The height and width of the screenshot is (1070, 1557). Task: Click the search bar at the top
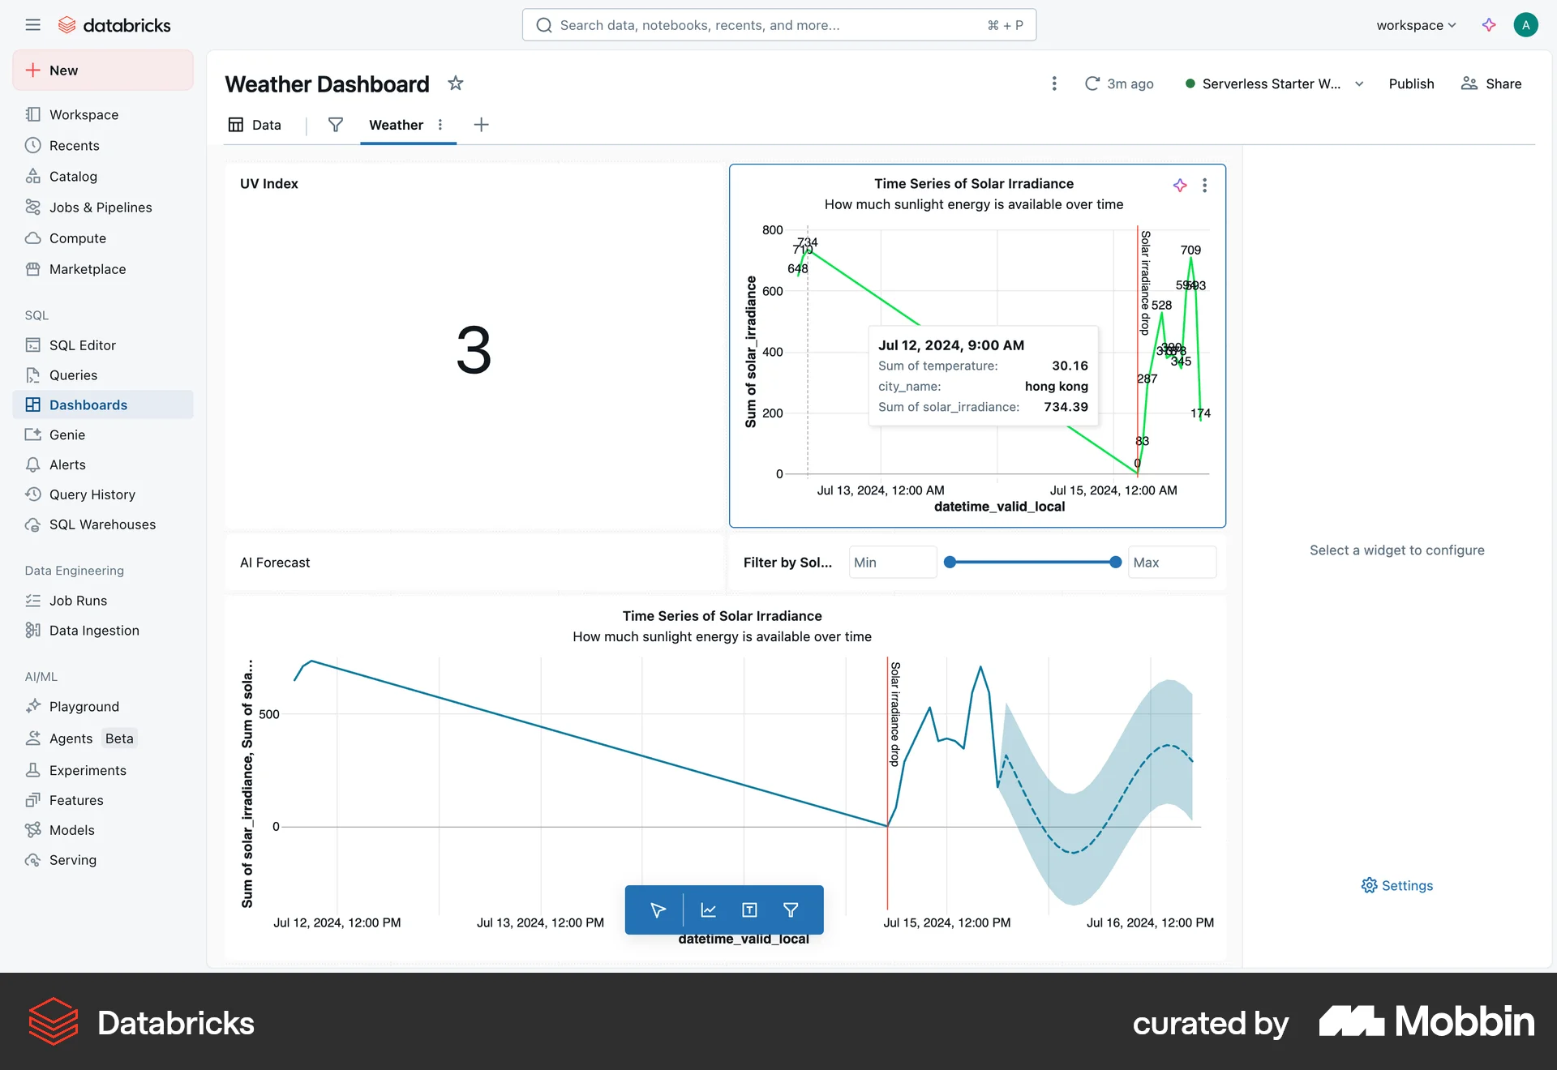tap(778, 25)
